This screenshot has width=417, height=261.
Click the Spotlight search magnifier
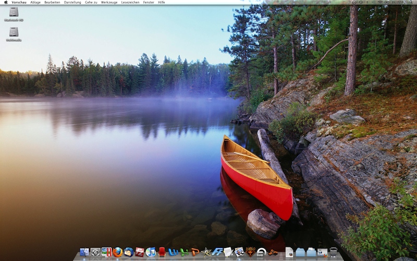(412, 2)
